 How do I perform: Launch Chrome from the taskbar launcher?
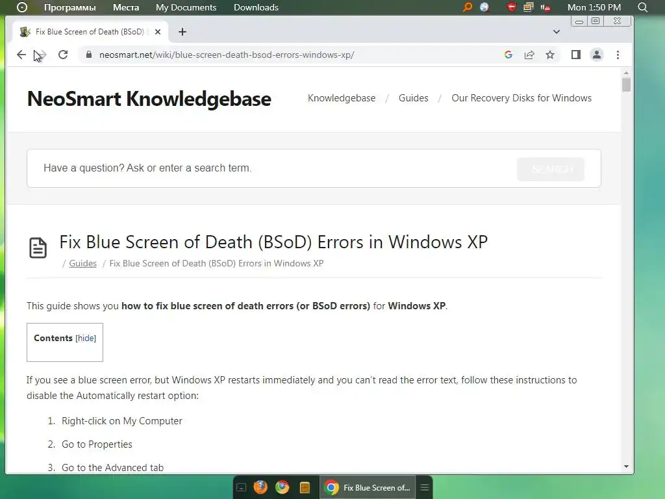click(x=282, y=487)
